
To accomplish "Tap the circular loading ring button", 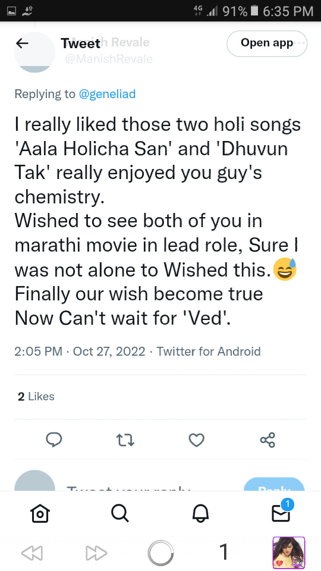I will click(160, 553).
